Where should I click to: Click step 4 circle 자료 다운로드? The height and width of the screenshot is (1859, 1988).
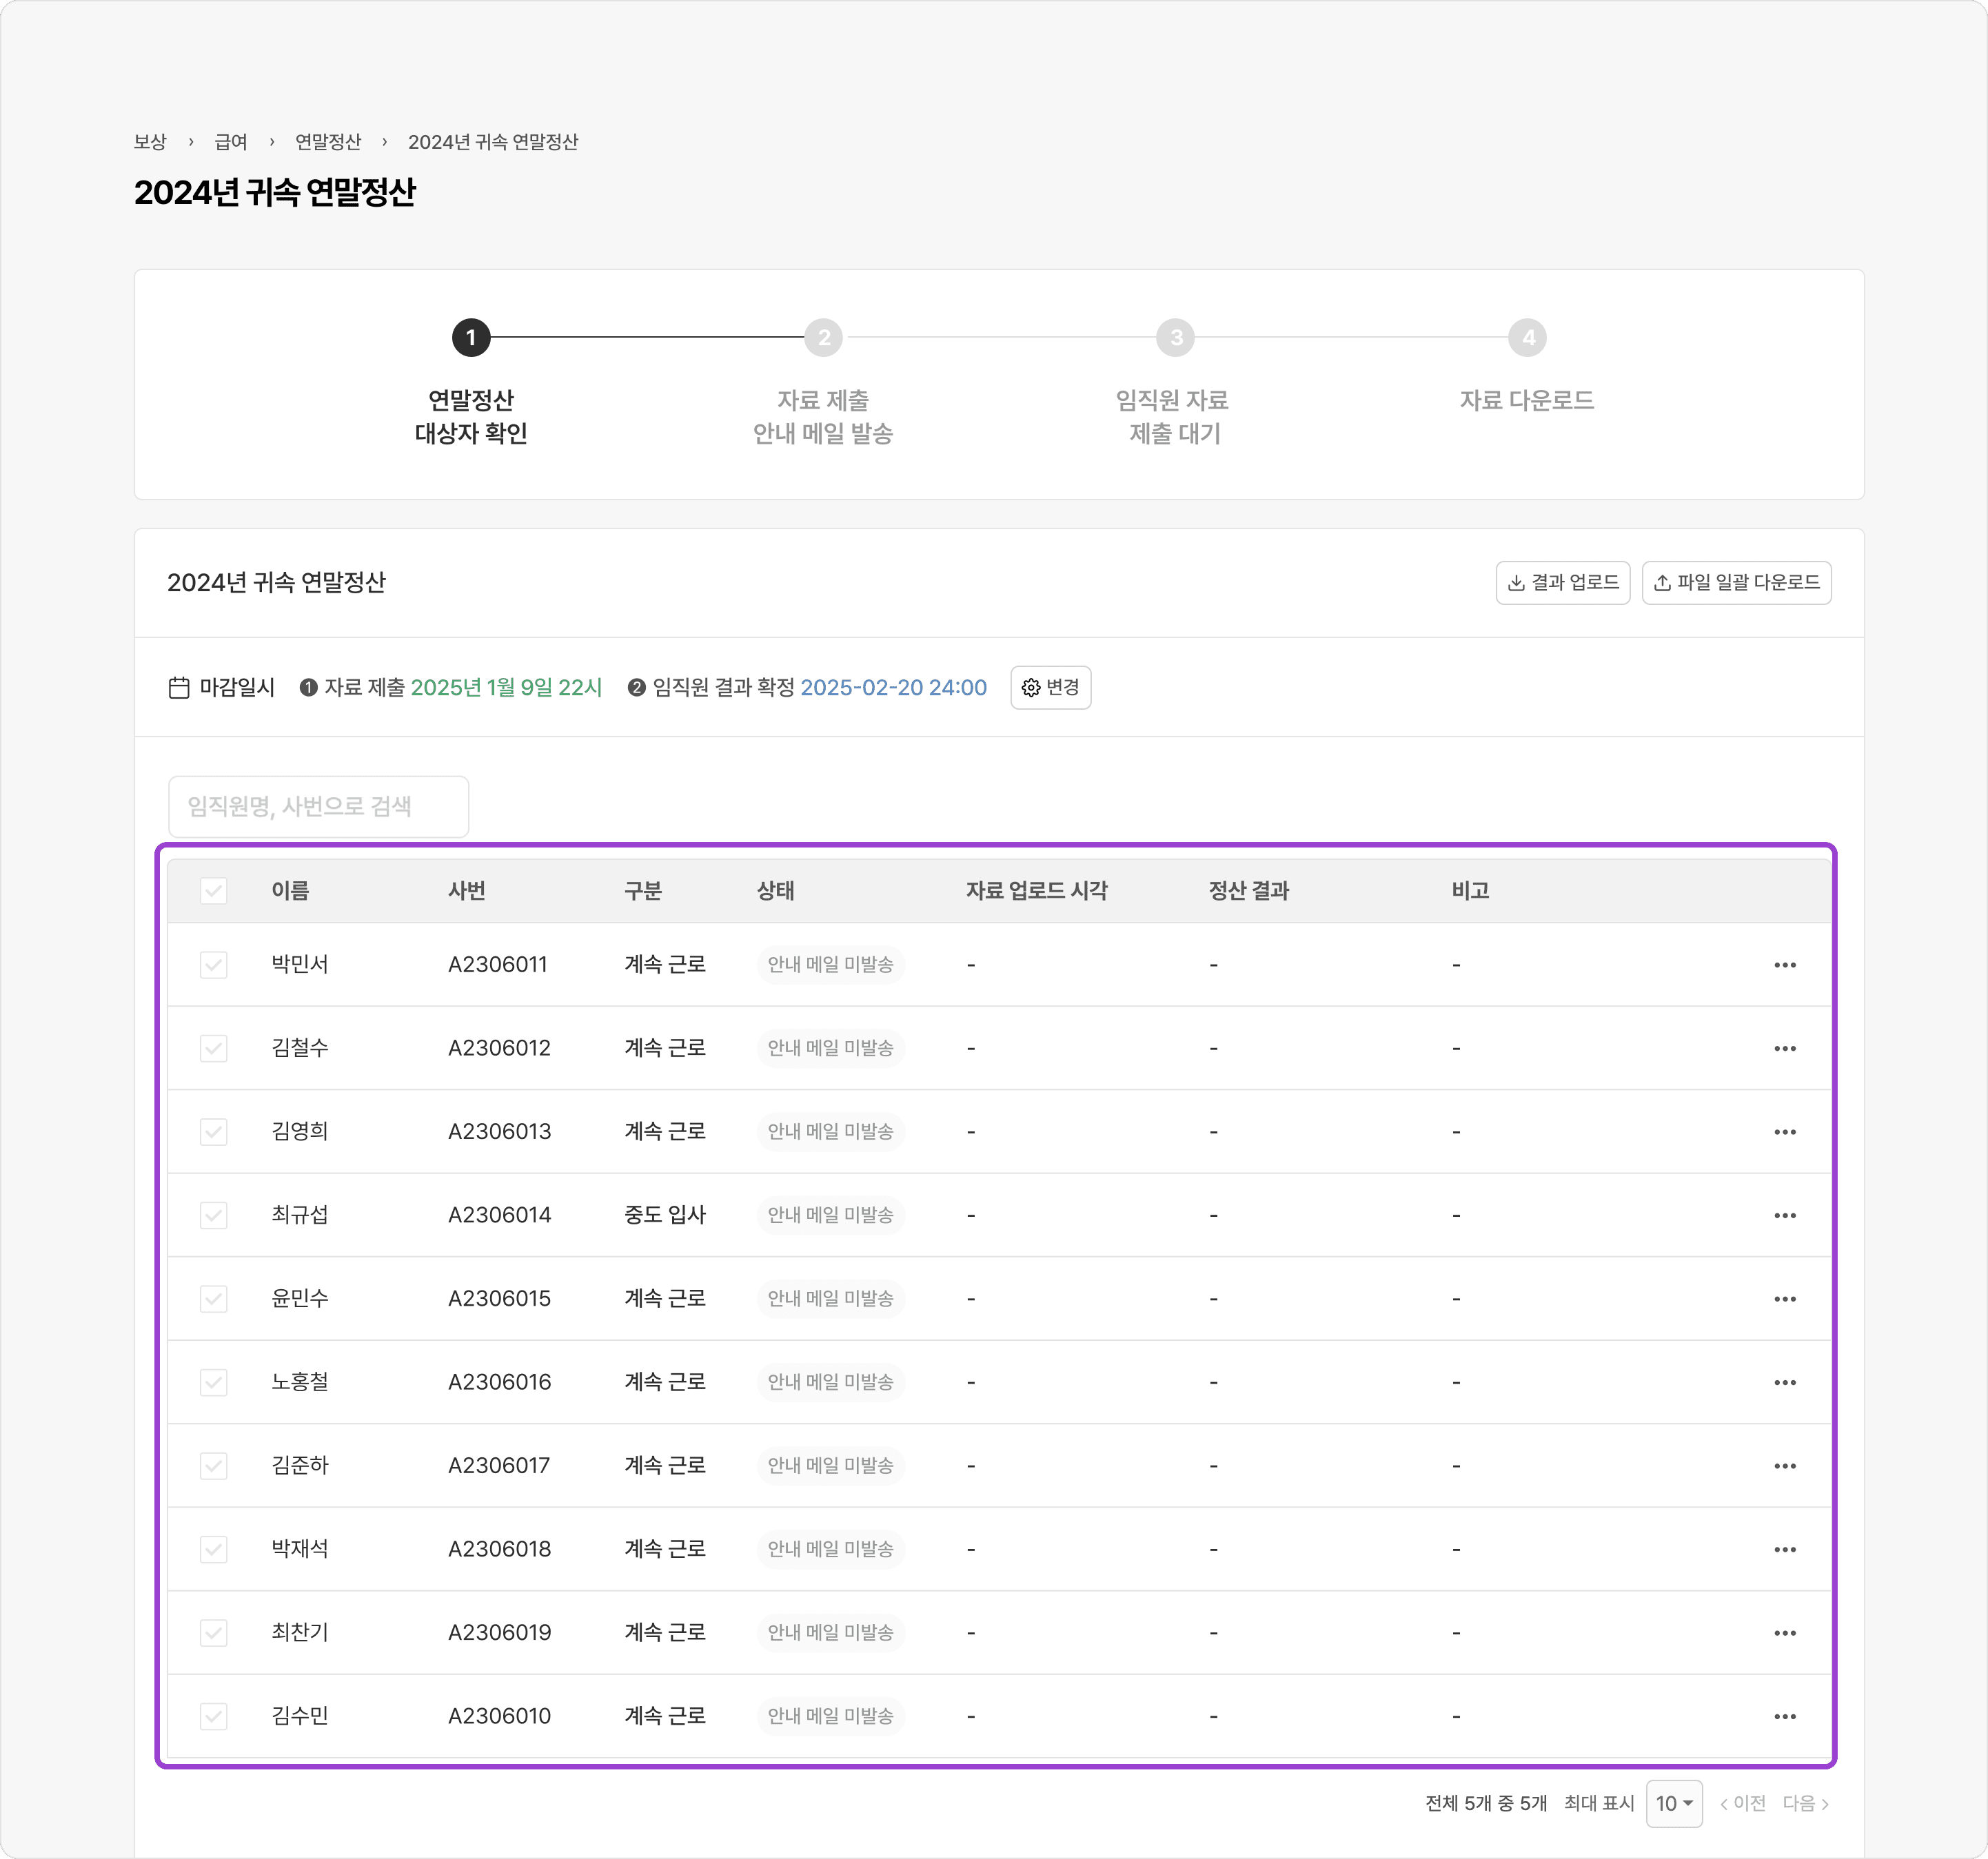1527,338
